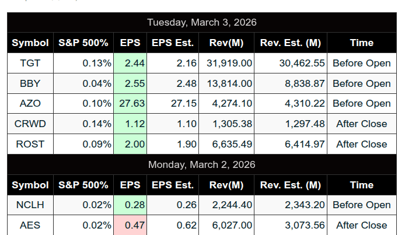This screenshot has width=405, height=235.
Task: Click the Monday, March 2, 2026 header
Action: [202, 164]
